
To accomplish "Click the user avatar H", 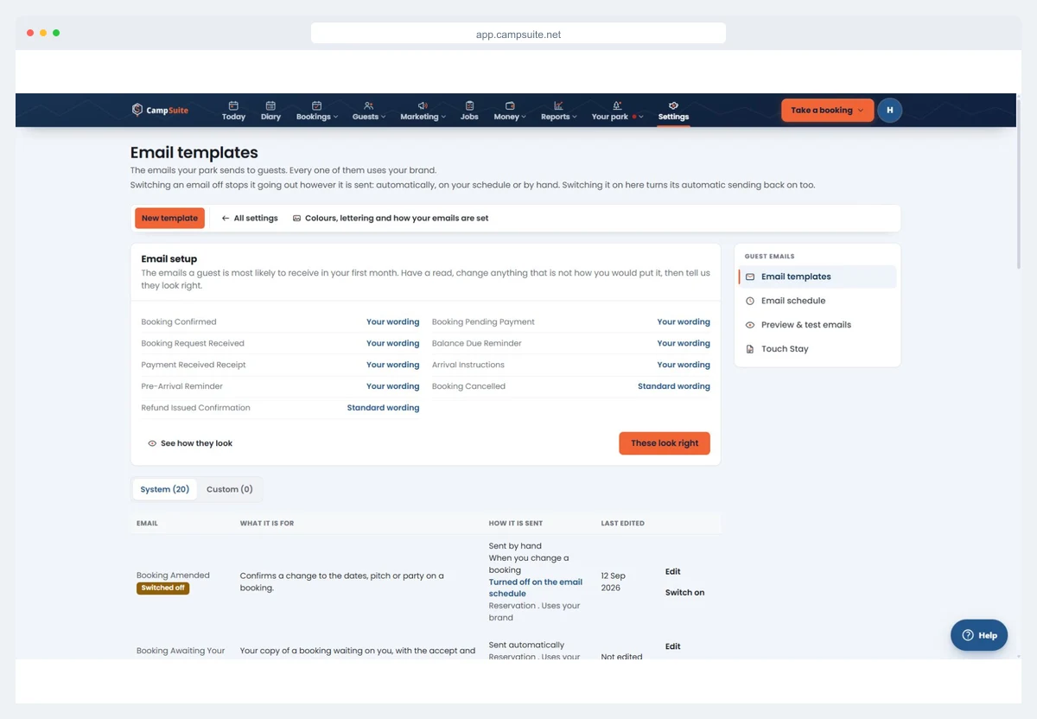I will (889, 110).
